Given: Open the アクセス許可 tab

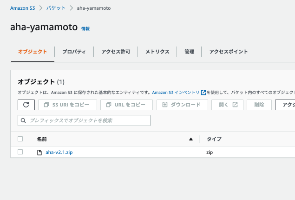Looking at the screenshot, I should pos(116,52).
